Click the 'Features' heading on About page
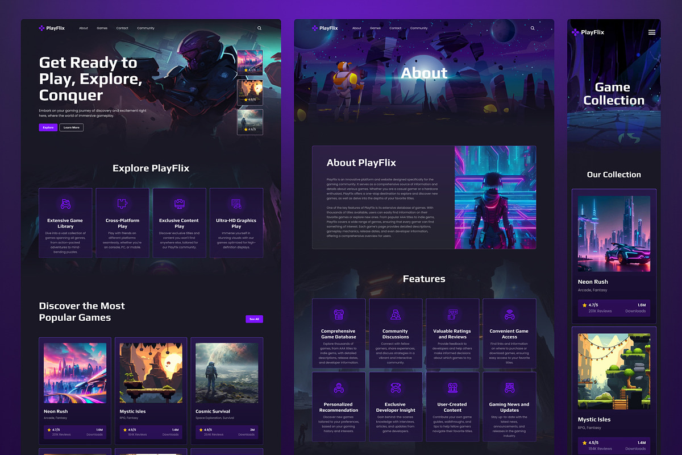Screen dimensions: 682x455 coord(424,279)
